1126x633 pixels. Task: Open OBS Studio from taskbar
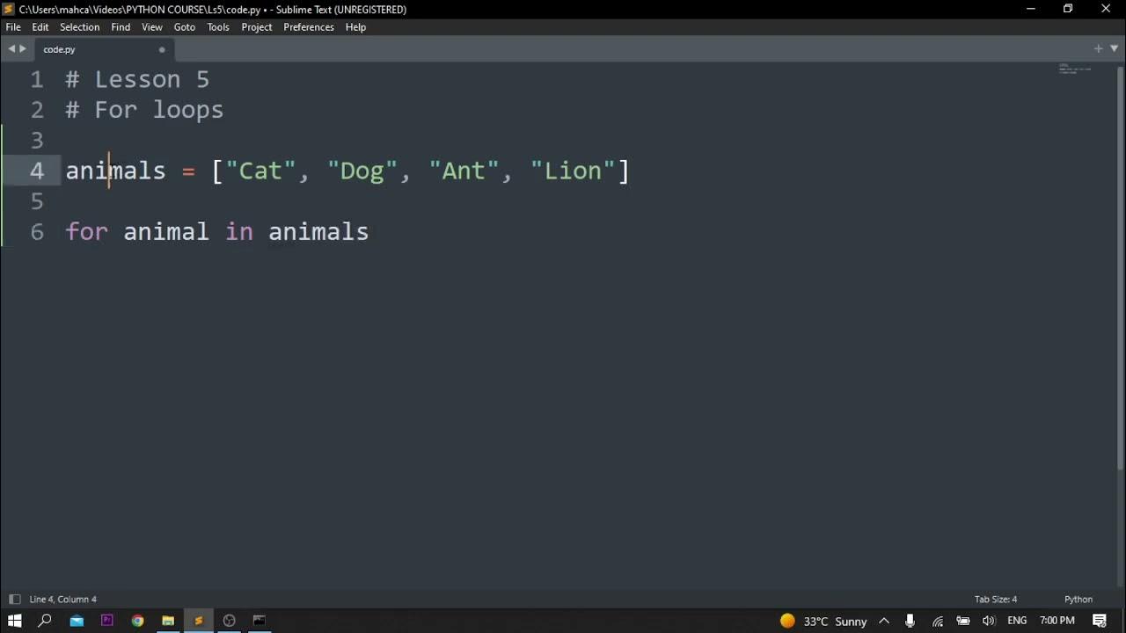point(230,621)
